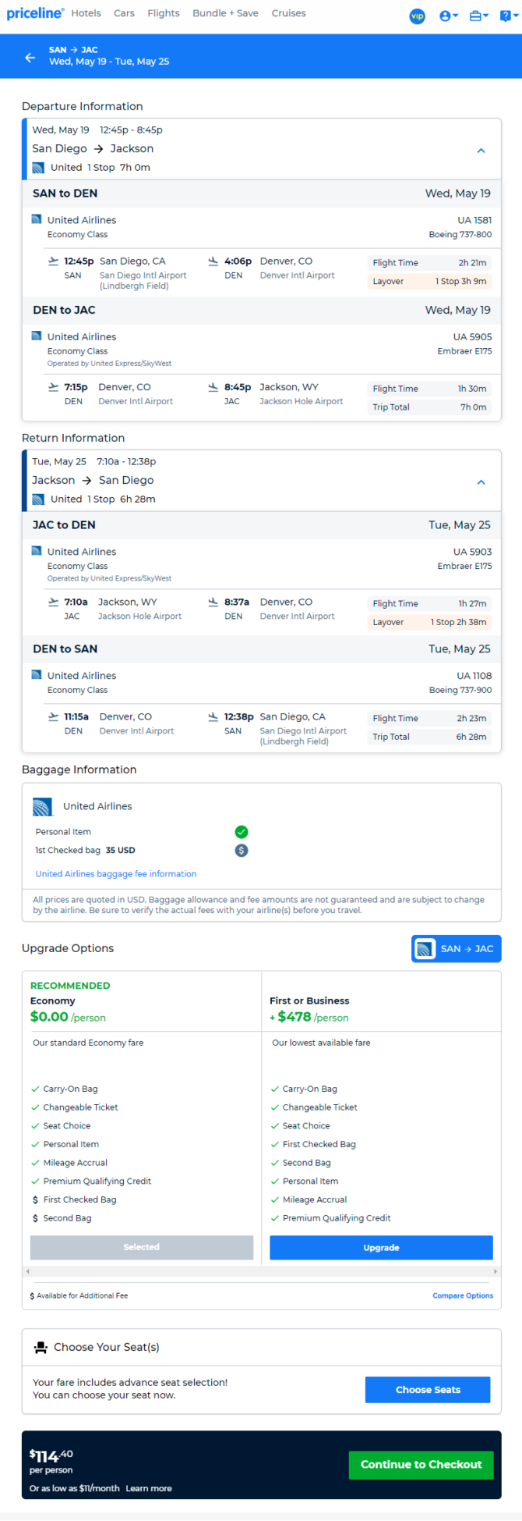522x1521 pixels.
Task: Click the Choose Seats button
Action: point(428,1390)
